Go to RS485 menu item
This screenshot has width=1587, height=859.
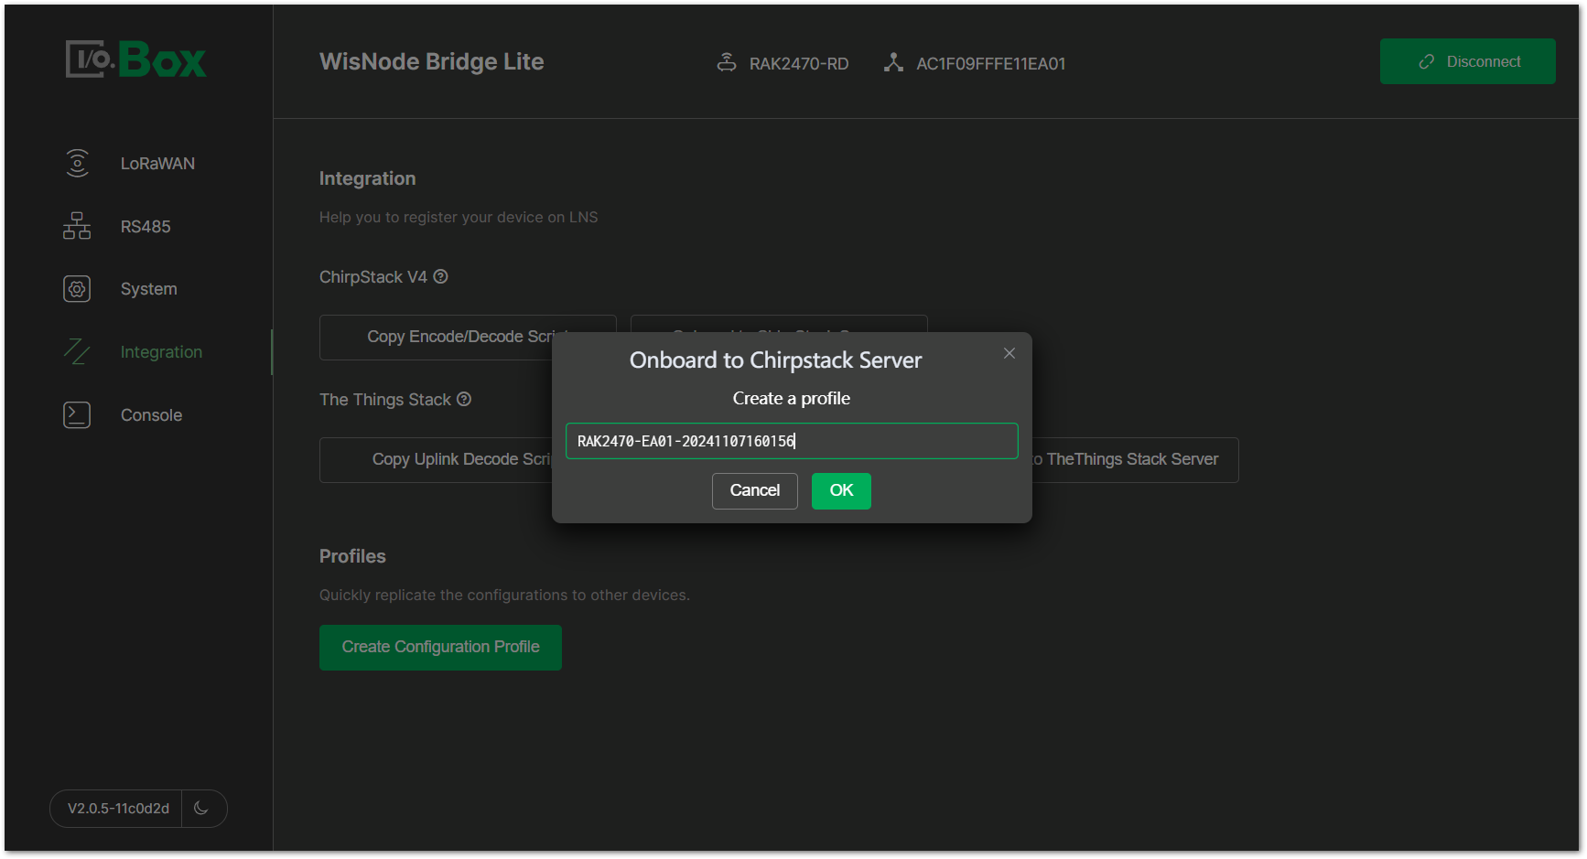click(x=146, y=227)
